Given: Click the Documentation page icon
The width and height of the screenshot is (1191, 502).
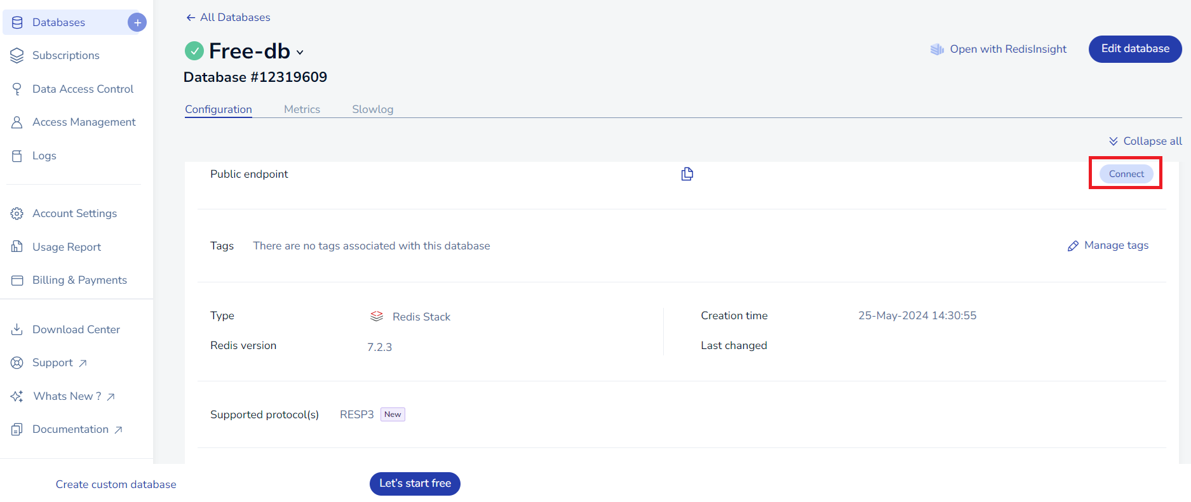Looking at the screenshot, I should coord(17,429).
